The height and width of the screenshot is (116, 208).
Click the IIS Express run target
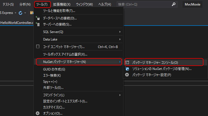[7, 13]
